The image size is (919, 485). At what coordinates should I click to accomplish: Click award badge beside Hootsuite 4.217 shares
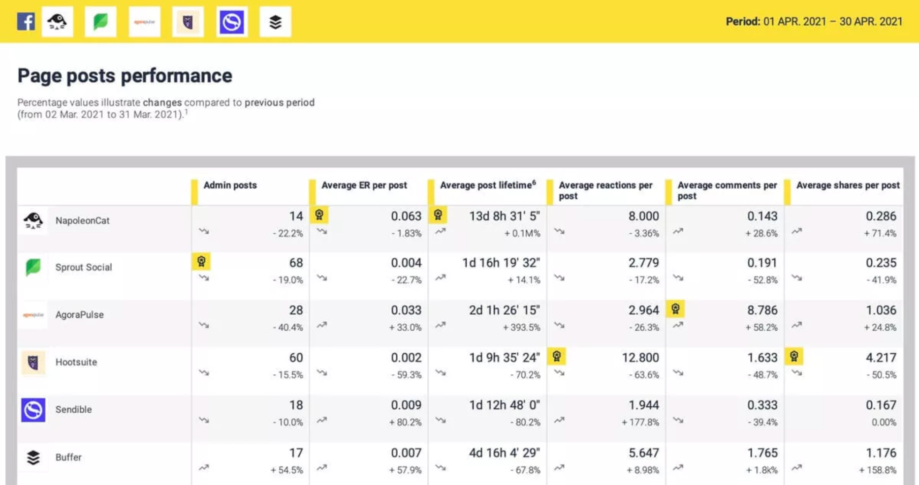[x=794, y=356]
